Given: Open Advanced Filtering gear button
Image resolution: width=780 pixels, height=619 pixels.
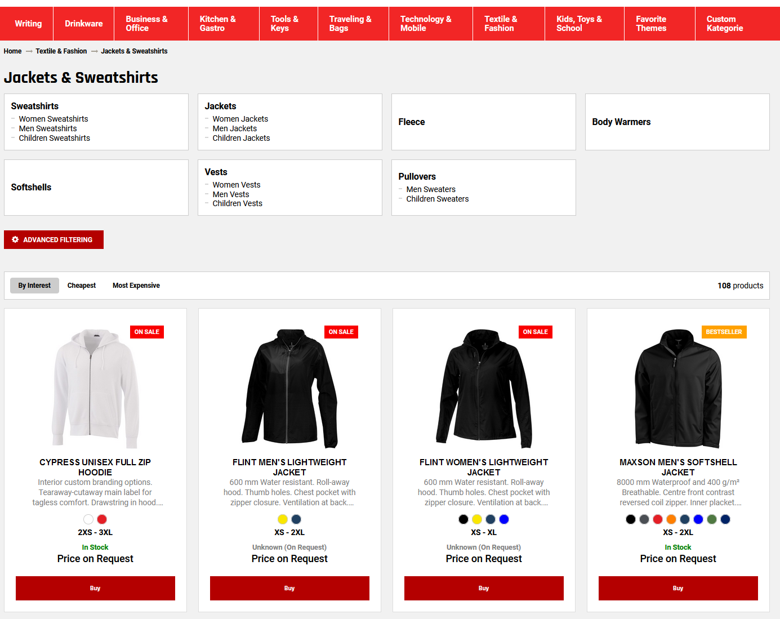Looking at the screenshot, I should point(54,239).
